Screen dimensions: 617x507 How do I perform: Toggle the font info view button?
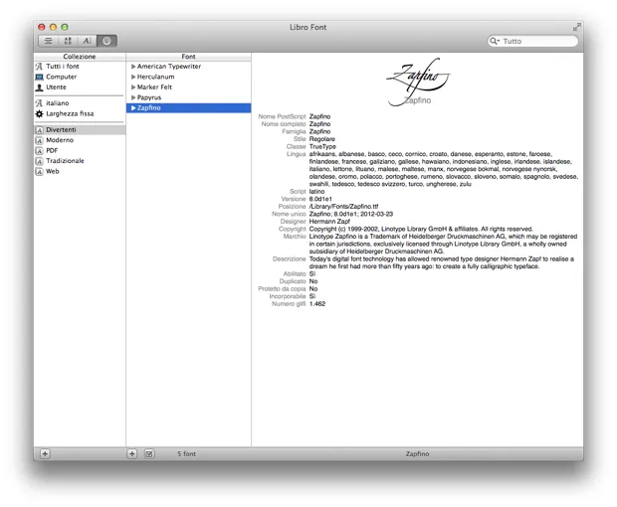tap(106, 41)
